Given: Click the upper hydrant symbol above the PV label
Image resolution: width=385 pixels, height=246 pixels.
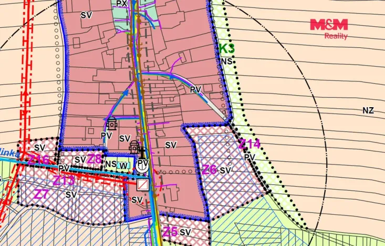Looking at the screenshot, I should coord(112,124).
